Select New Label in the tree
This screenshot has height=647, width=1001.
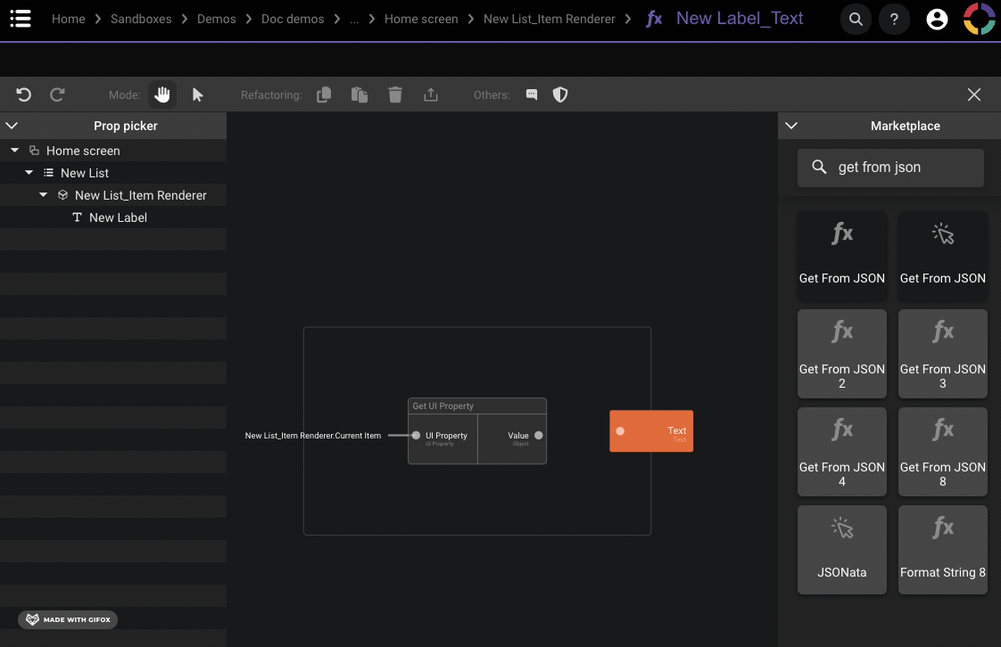118,217
